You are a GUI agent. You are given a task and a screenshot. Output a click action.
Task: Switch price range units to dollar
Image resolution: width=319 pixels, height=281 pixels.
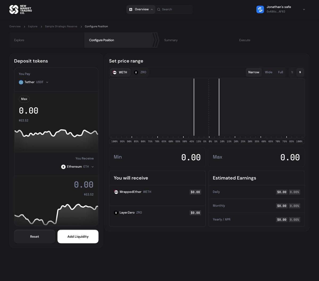pos(300,72)
